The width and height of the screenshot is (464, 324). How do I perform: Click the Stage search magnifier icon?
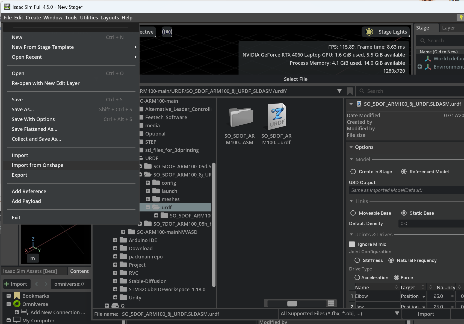click(423, 41)
